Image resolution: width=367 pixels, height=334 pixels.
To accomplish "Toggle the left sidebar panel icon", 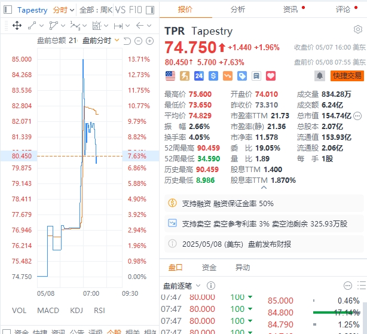I will point(8,10).
